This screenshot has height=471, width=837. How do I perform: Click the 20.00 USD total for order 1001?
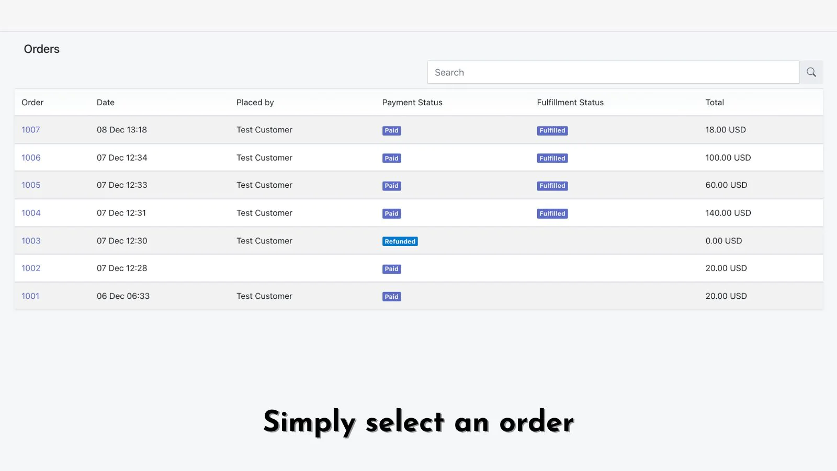[x=726, y=296]
